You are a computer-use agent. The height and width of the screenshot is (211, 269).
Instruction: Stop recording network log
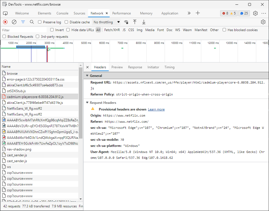coord(5,22)
